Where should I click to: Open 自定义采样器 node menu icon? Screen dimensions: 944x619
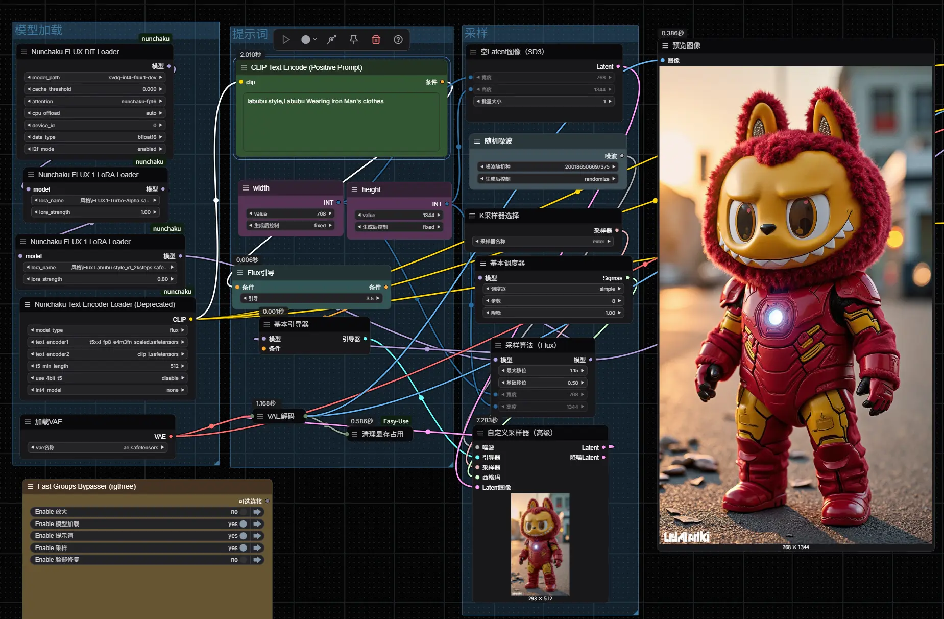[x=480, y=433]
